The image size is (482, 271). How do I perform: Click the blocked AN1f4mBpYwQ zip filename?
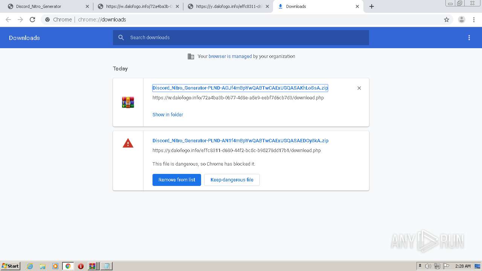point(240,140)
